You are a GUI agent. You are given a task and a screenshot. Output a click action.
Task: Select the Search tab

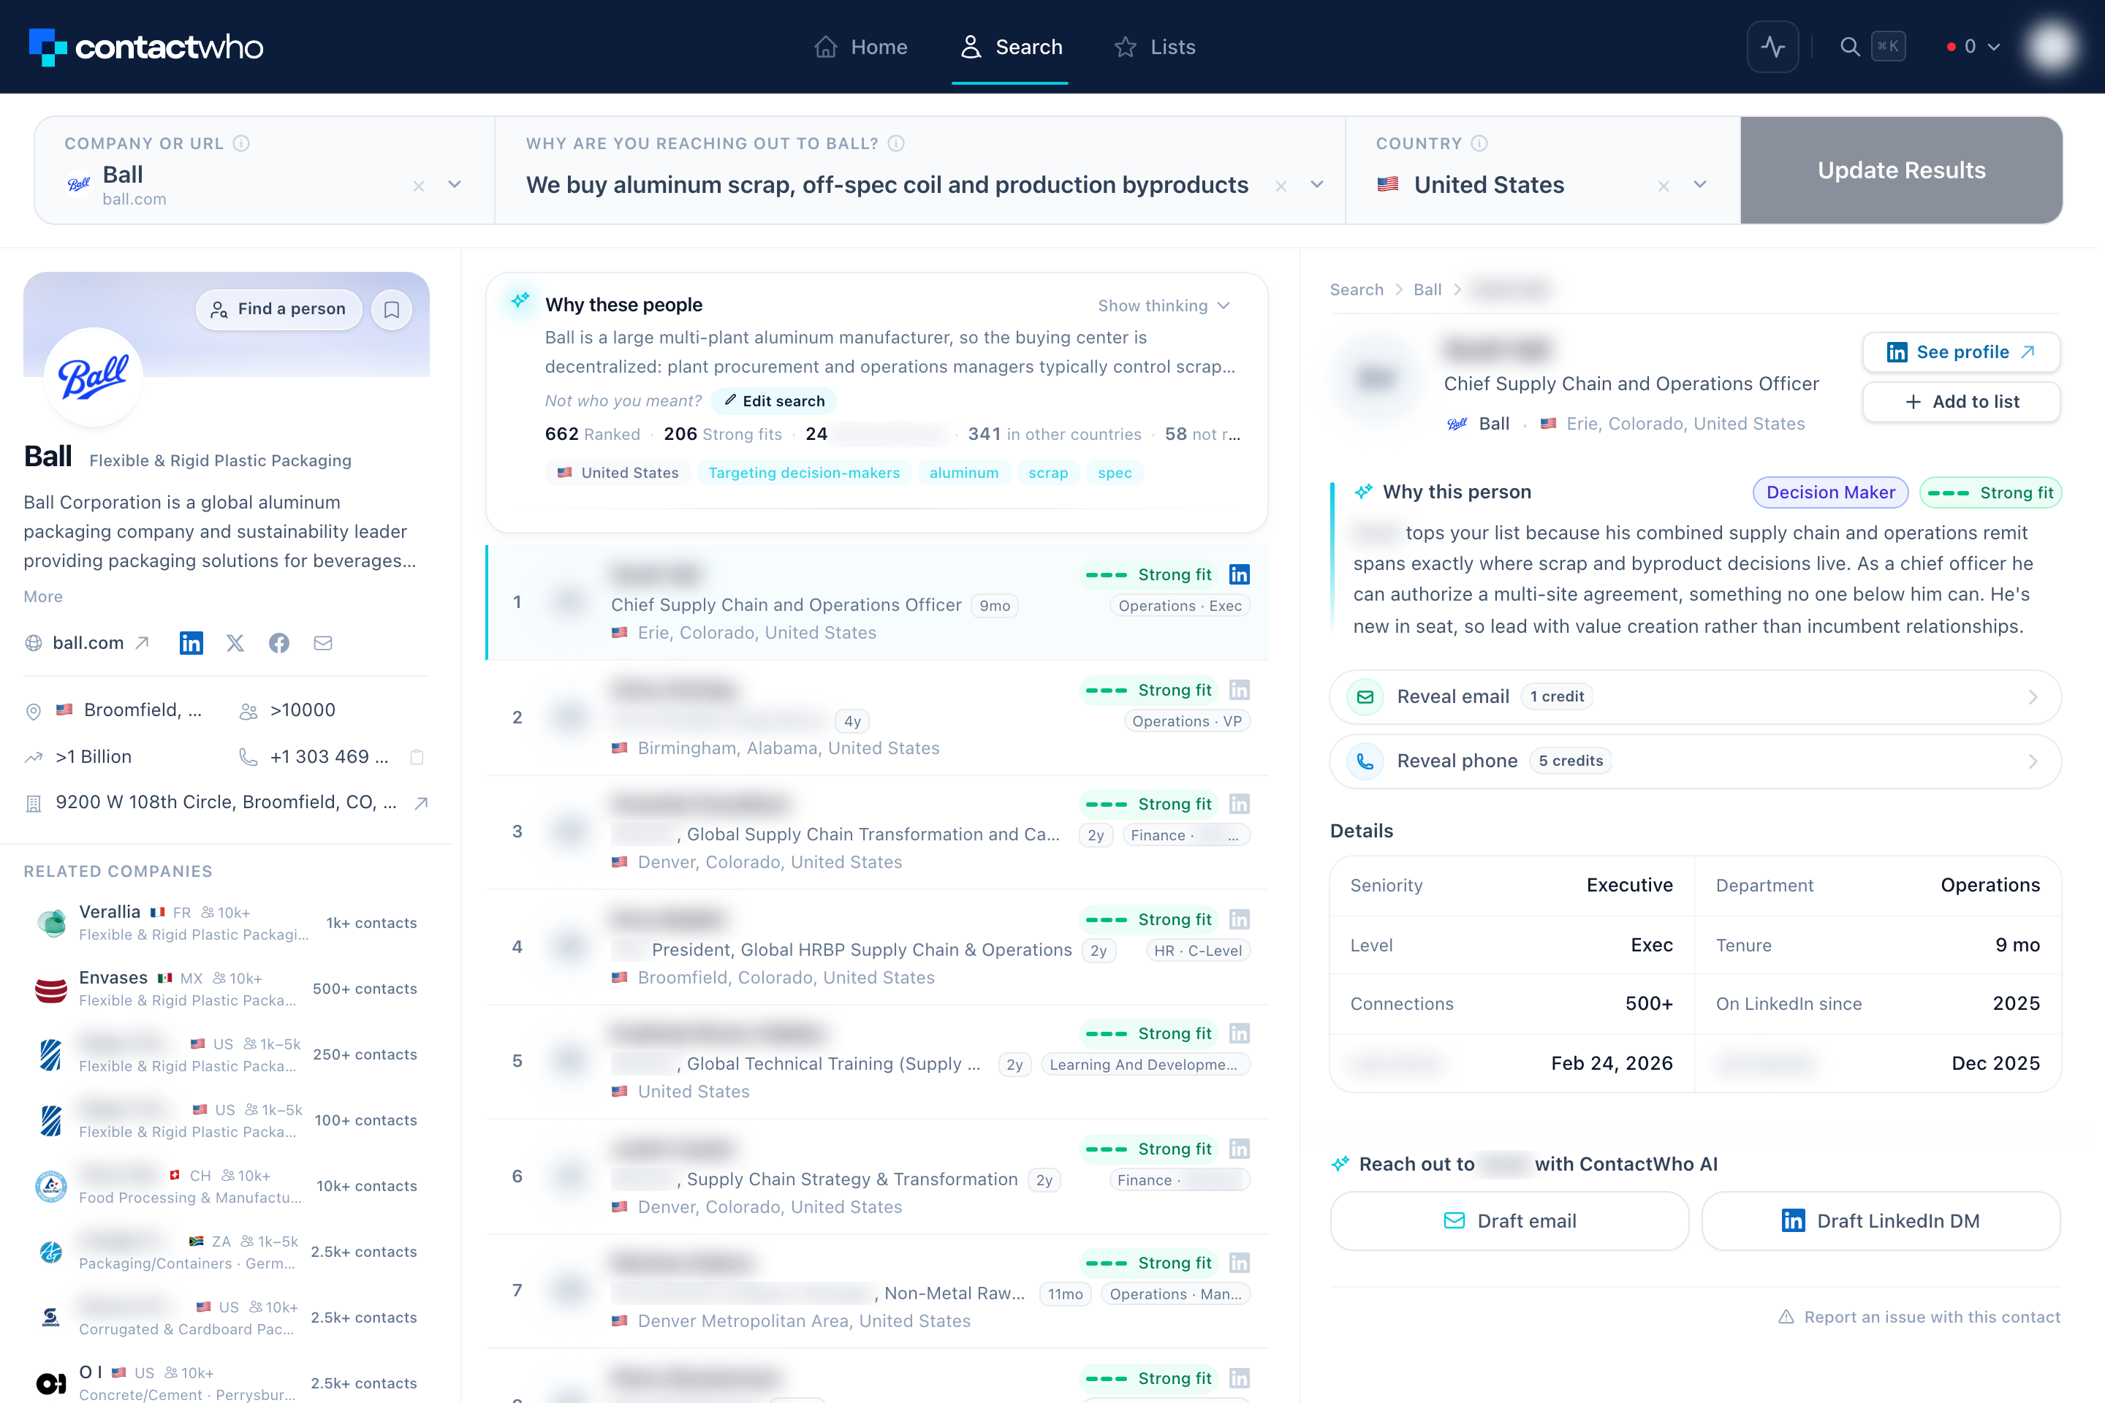[1010, 47]
